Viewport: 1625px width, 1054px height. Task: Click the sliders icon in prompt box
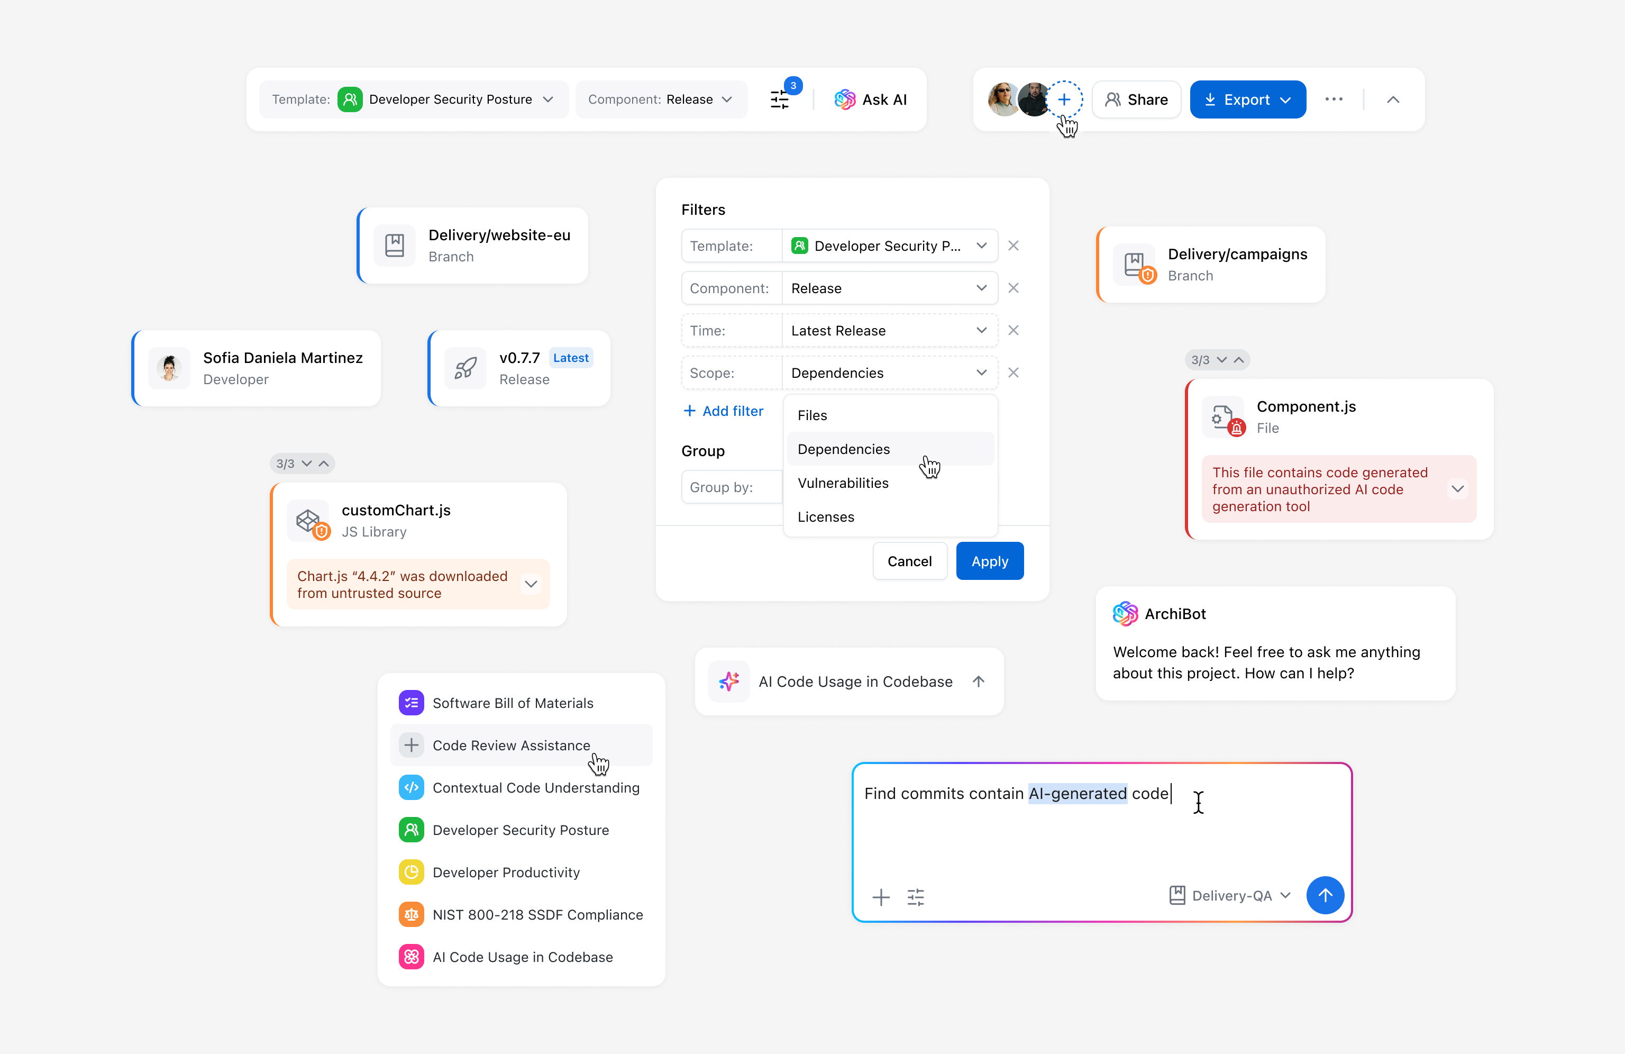(916, 897)
